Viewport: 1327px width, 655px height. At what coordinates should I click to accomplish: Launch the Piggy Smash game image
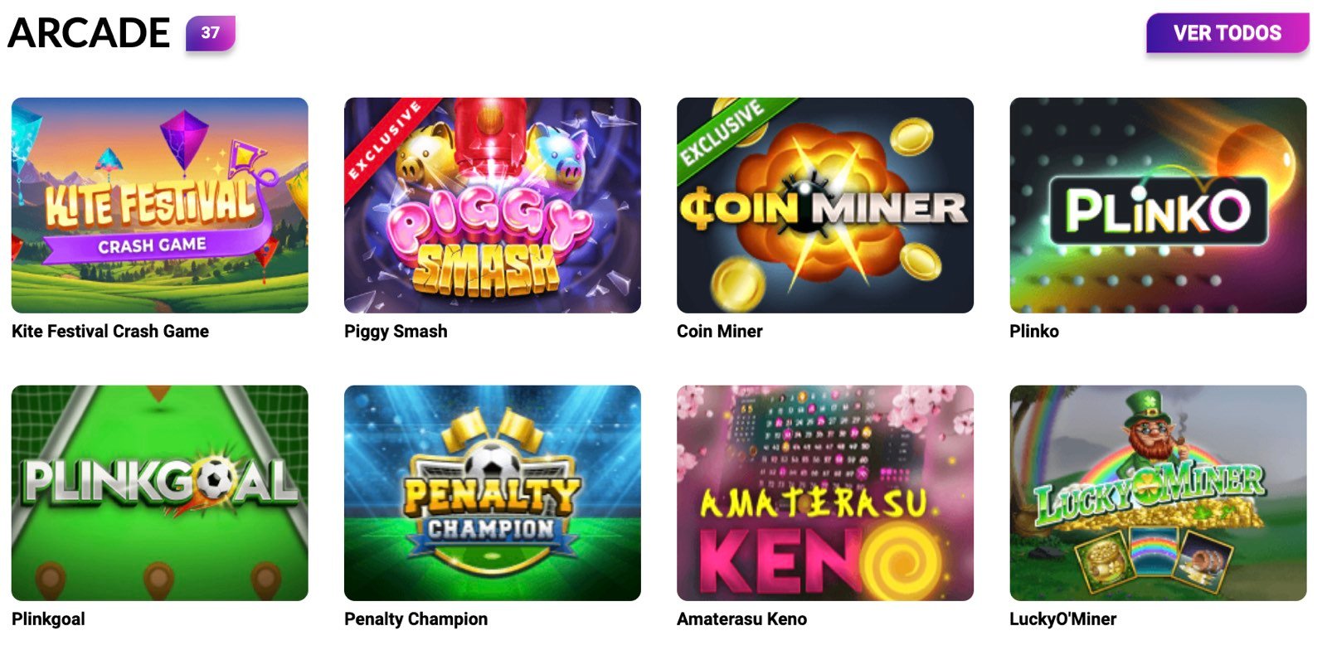tap(493, 205)
